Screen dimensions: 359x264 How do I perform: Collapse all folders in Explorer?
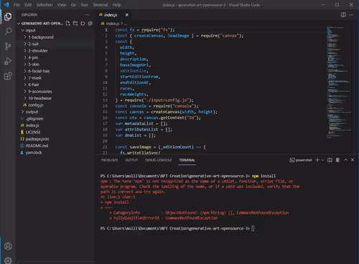[x=90, y=24]
